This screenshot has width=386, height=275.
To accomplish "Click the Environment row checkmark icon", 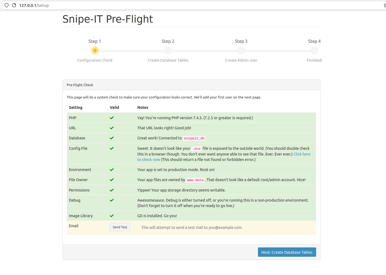I will [112, 170].
